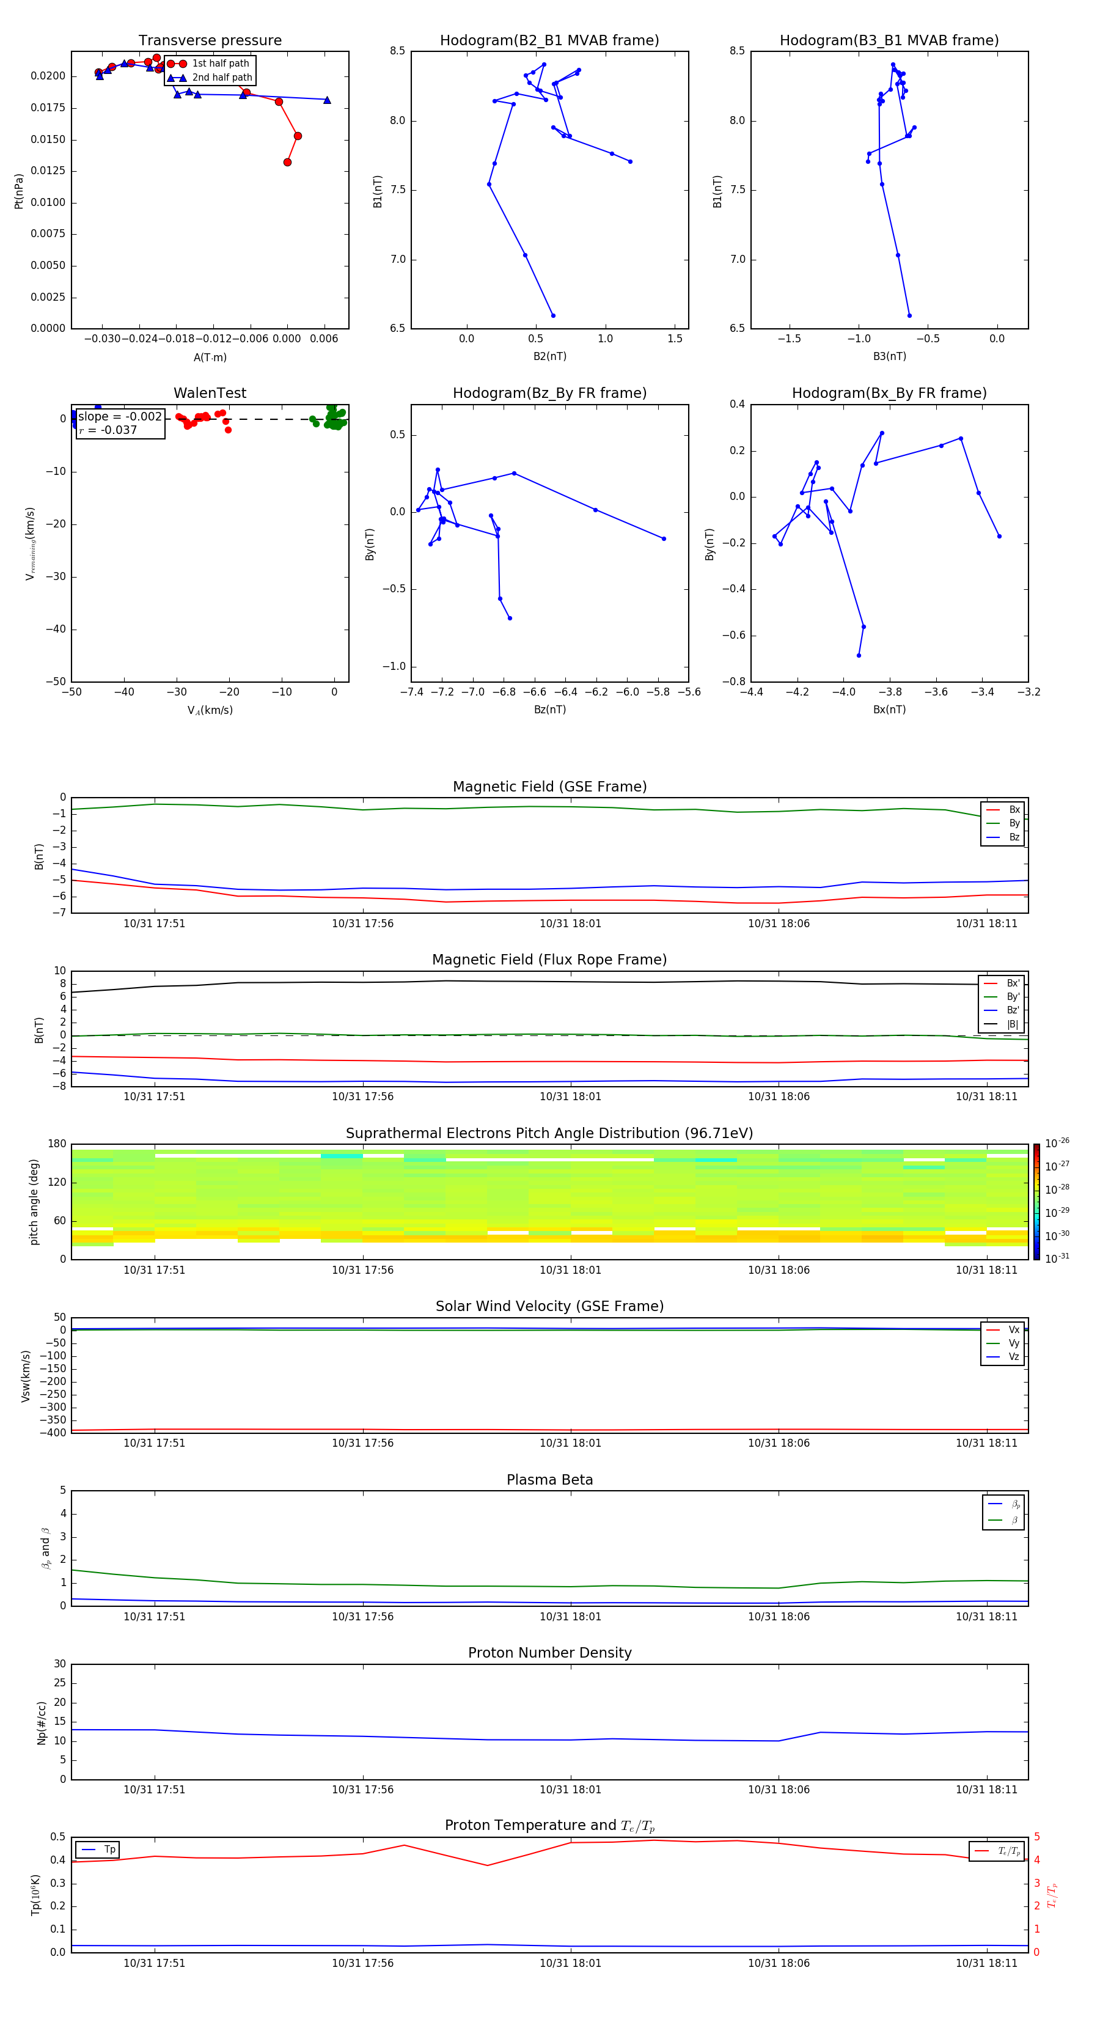This screenshot has width=1100, height=2017.
Task: Click the "Vsw(km/s)" axis label
Action: [x=26, y=1376]
